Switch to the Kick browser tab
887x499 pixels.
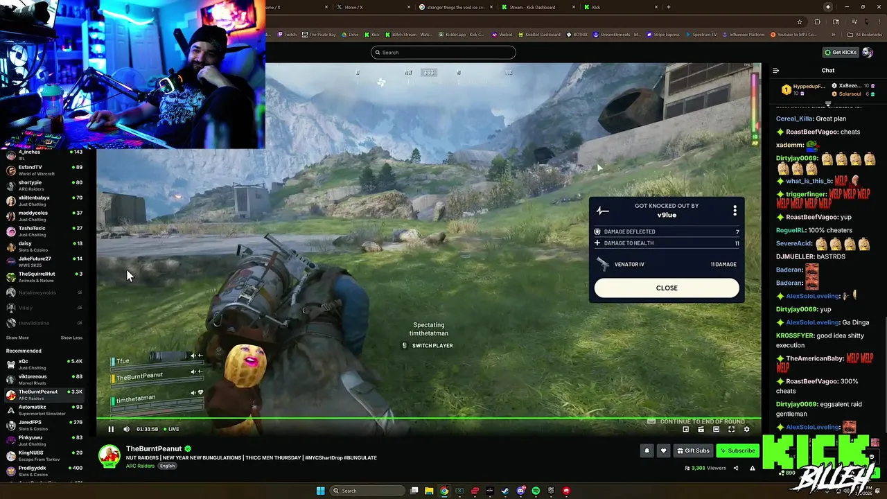pyautogui.click(x=620, y=7)
